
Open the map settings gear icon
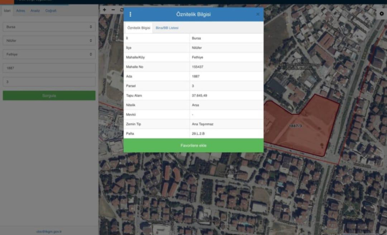point(381,14)
